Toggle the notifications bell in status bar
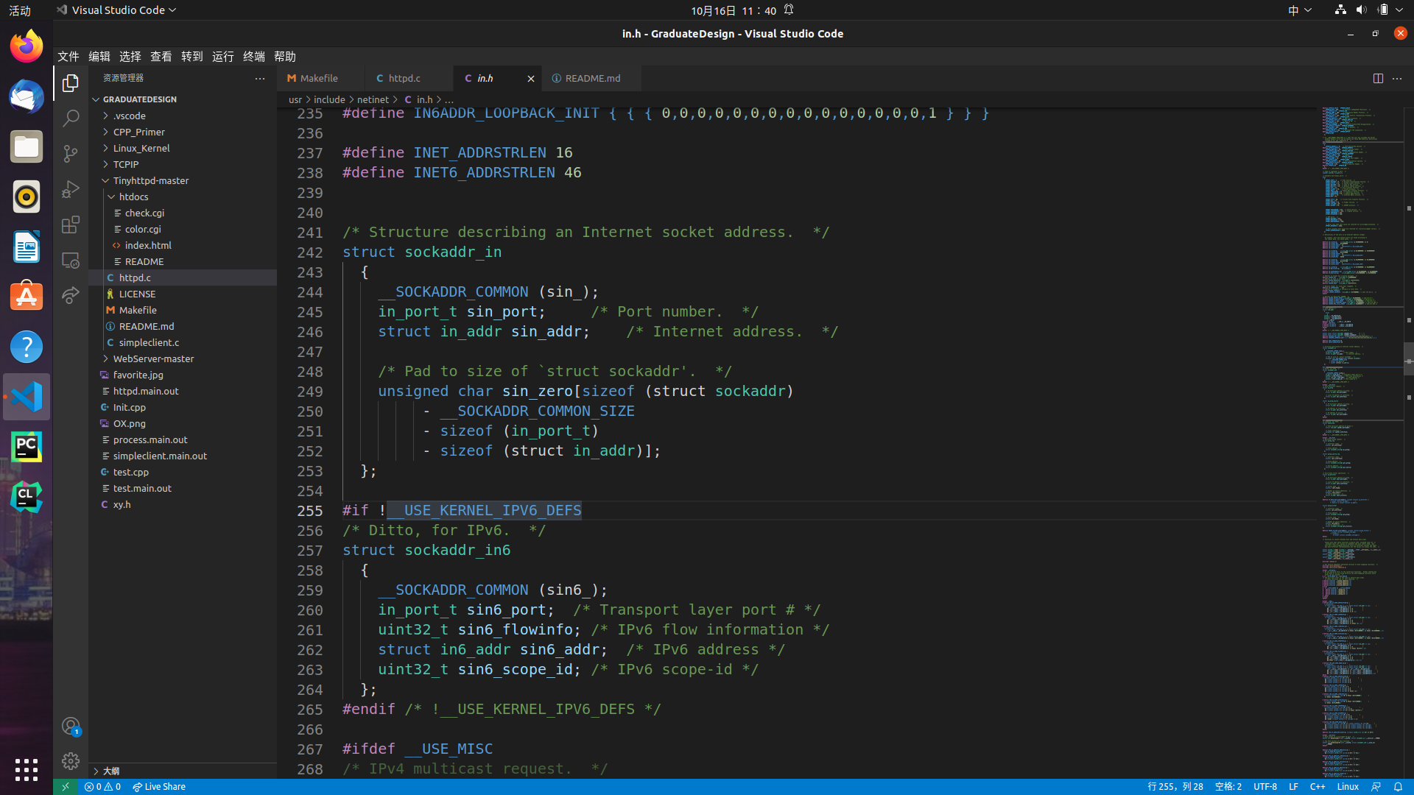Viewport: 1414px width, 795px height. click(1398, 786)
